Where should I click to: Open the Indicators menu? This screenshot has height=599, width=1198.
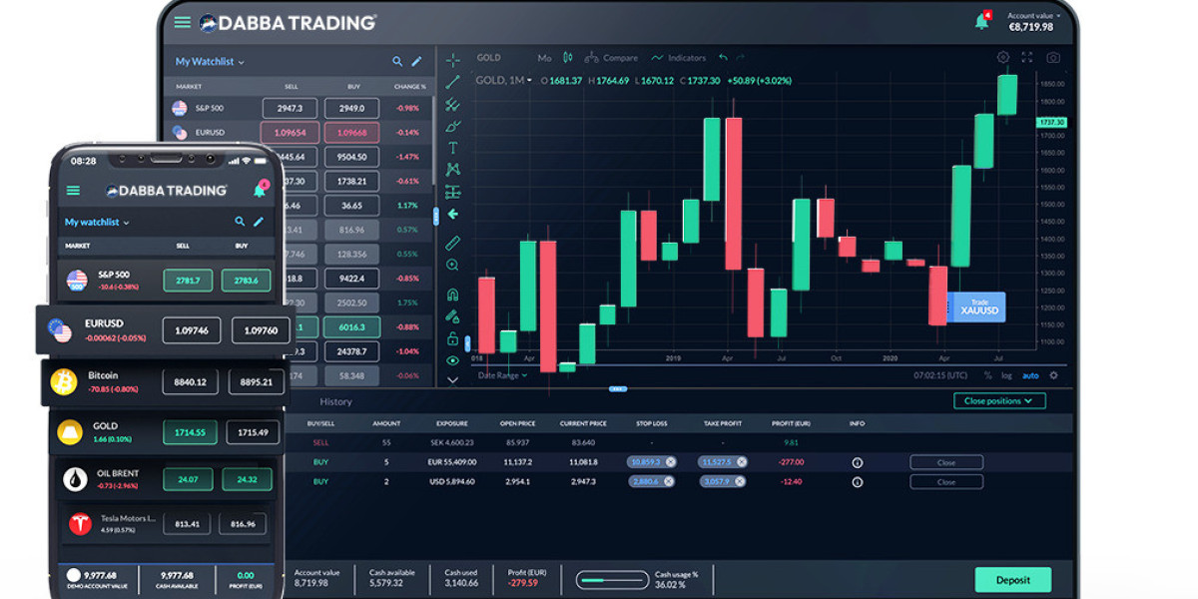point(678,58)
